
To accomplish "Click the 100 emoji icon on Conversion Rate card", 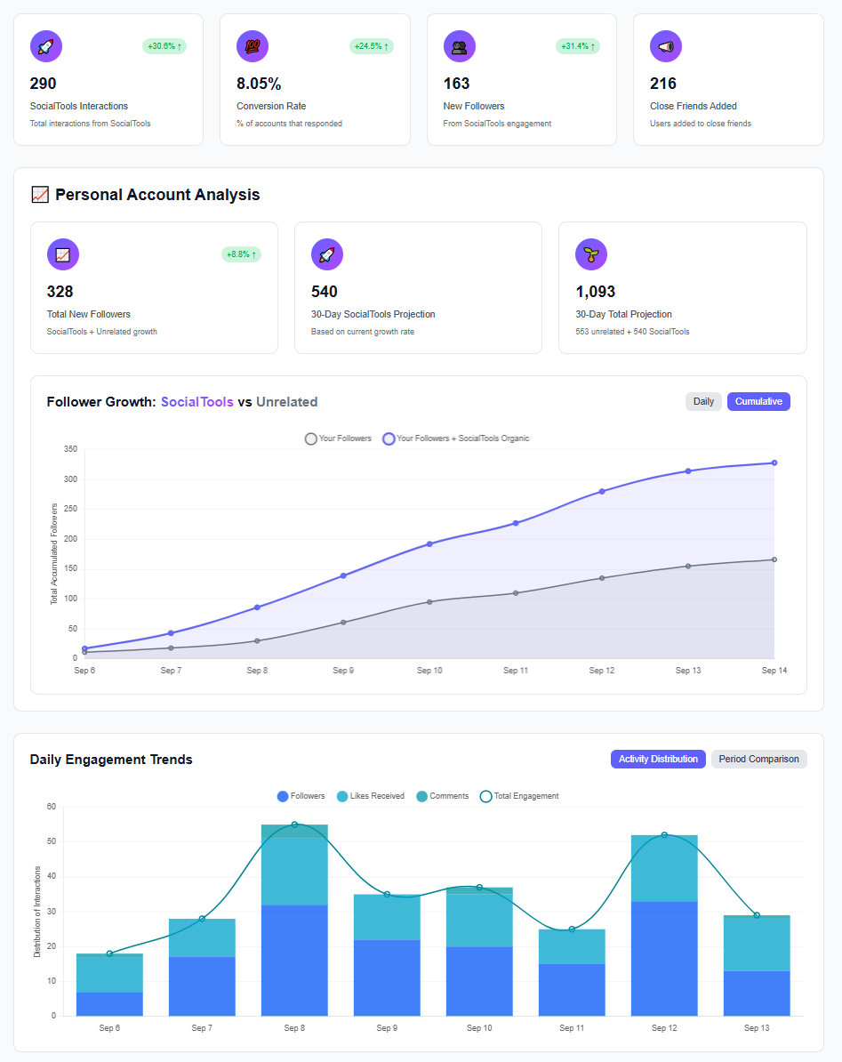I will click(253, 46).
